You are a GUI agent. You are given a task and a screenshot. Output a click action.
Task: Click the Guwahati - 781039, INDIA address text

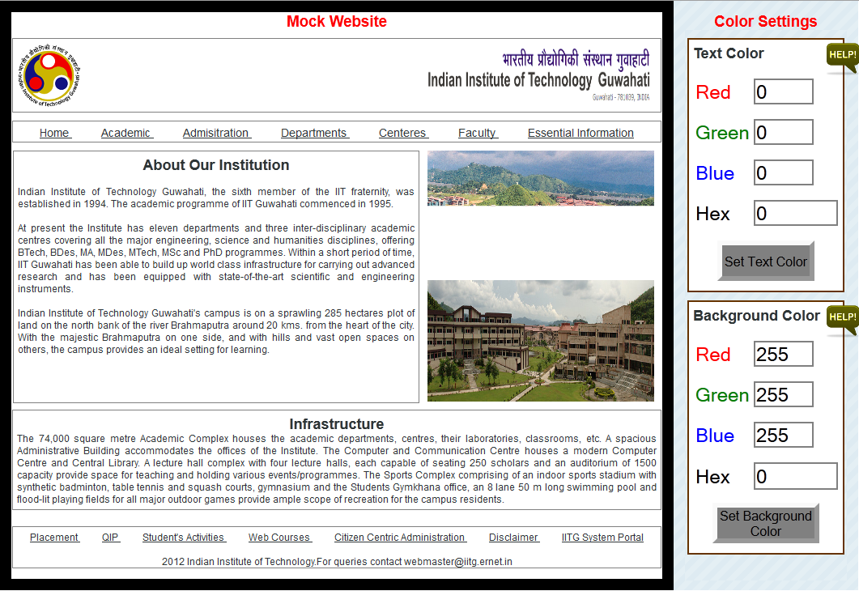(x=621, y=97)
